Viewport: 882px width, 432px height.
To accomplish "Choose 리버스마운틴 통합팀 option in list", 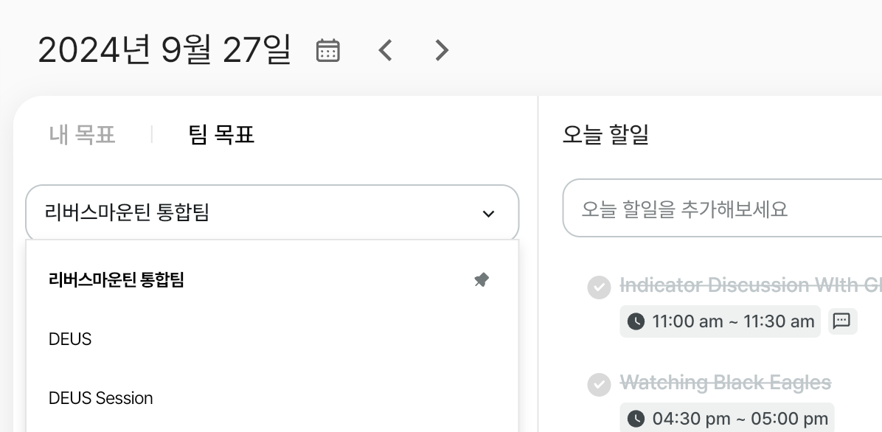I will (272, 279).
